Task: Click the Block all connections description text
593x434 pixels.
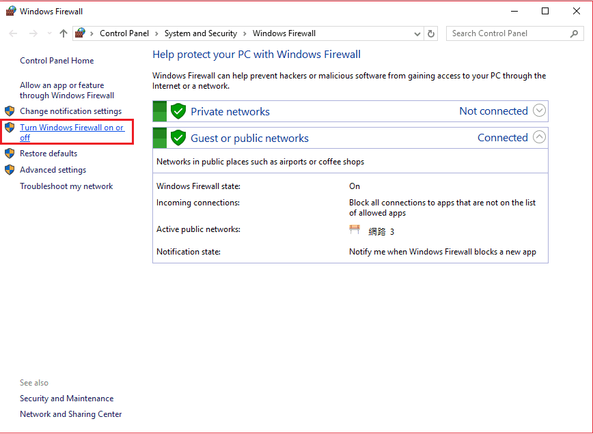Action: tap(442, 207)
